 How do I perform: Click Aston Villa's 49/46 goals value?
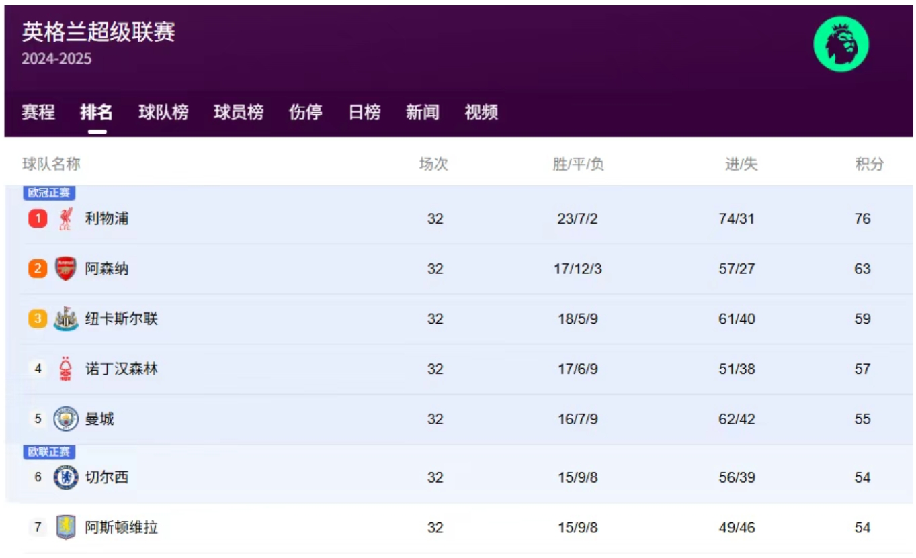[x=737, y=528]
